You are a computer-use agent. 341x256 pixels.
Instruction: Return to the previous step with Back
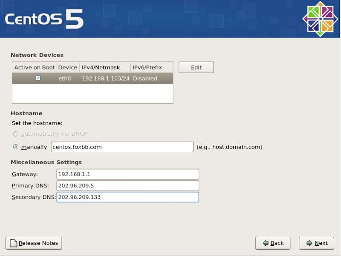point(272,243)
